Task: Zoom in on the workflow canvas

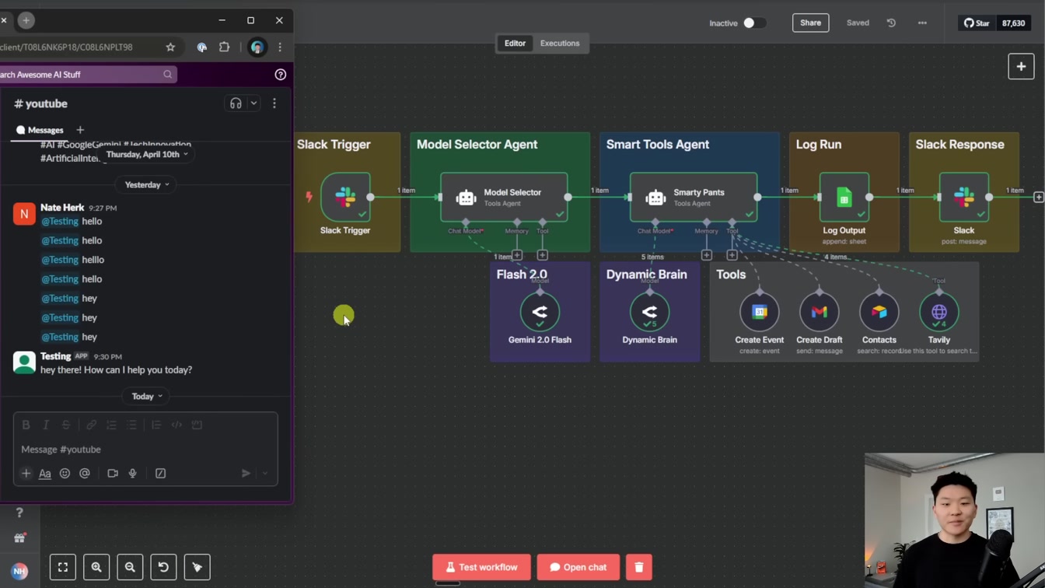Action: point(96,567)
